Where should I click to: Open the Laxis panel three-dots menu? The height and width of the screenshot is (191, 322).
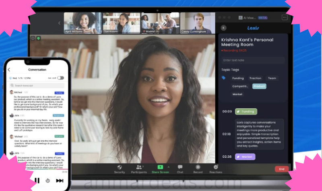click(285, 17)
